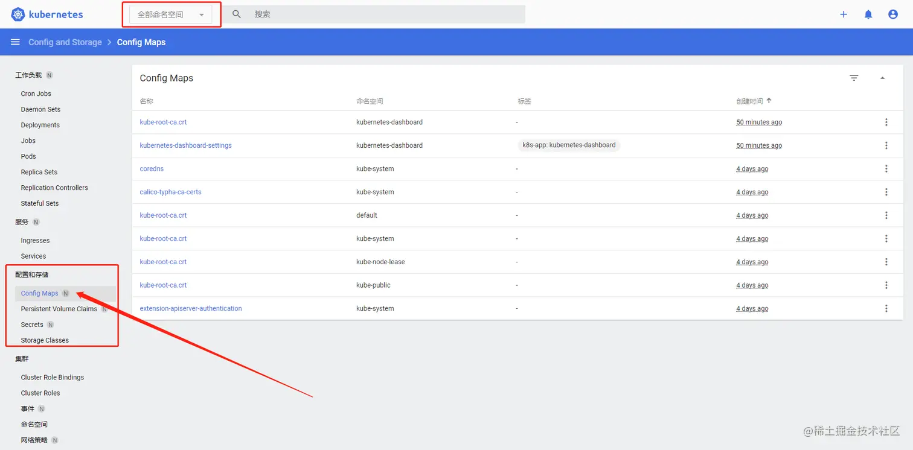
Task: Open Persistent Volume Claims in sidebar
Action: coord(59,309)
